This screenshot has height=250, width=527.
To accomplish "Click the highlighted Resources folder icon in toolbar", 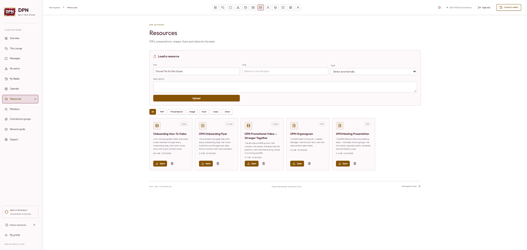I will [x=260, y=7].
